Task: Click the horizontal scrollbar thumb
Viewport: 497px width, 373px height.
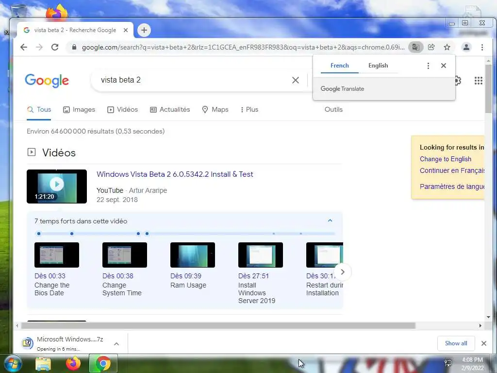Action: [218, 326]
